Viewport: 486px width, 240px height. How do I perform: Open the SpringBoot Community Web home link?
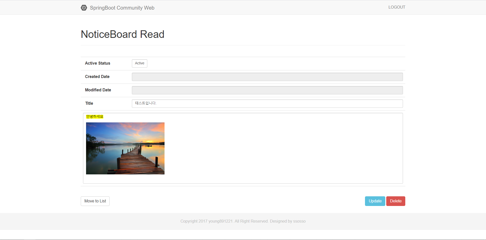[122, 8]
